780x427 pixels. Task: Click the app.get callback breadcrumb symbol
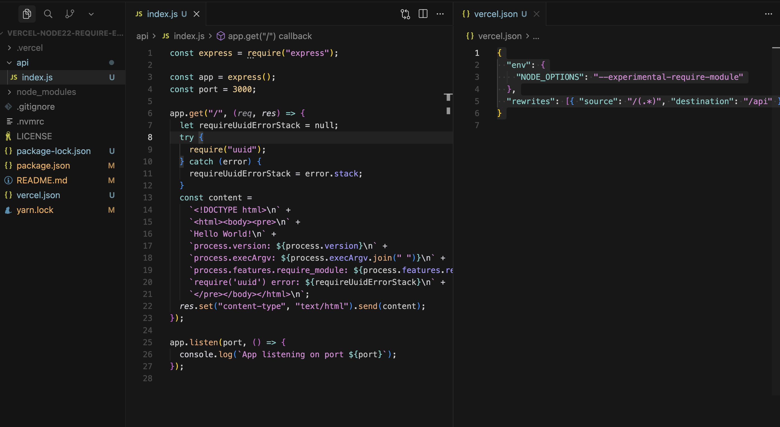(x=269, y=36)
